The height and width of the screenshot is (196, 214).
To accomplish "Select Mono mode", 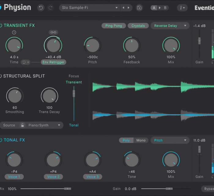I will (141, 140).
